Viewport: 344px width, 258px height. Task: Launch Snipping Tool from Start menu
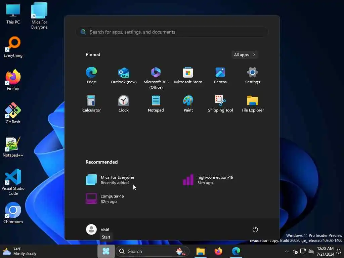220,104
